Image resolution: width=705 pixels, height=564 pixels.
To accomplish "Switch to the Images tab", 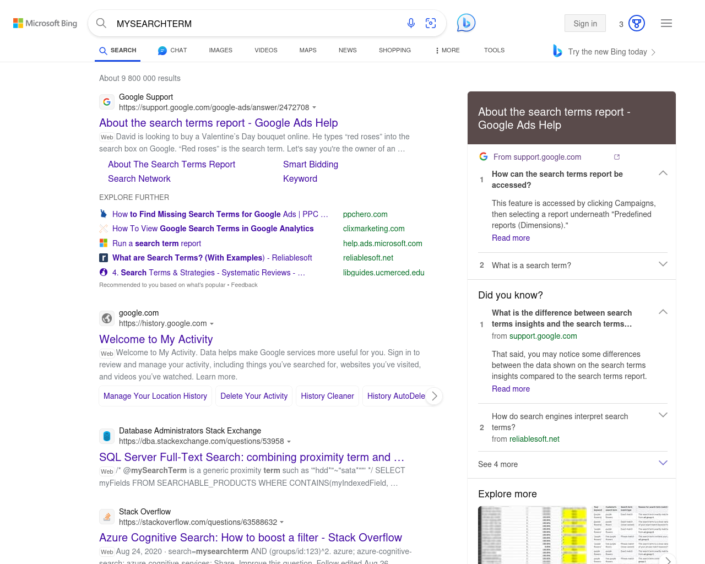I will click(x=220, y=50).
